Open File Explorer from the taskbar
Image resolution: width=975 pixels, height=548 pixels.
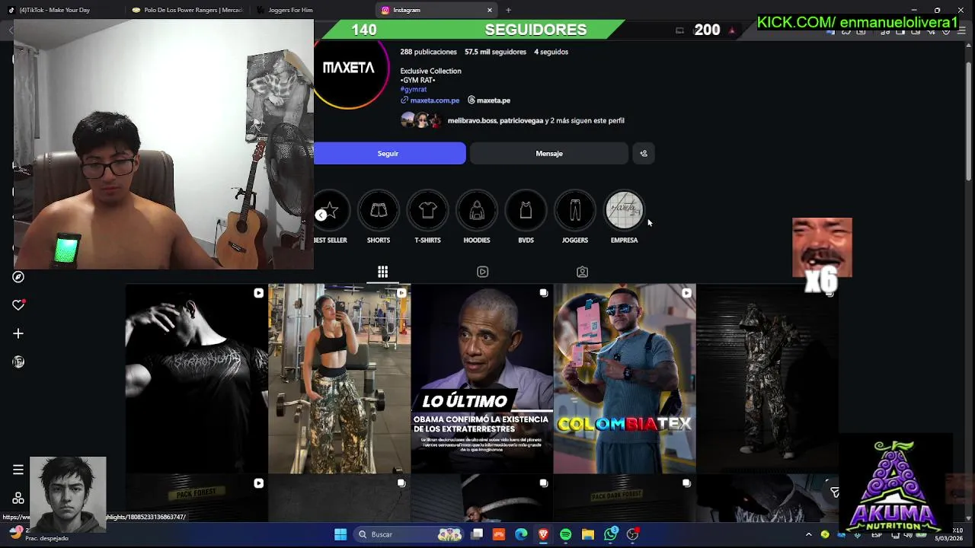(x=587, y=534)
